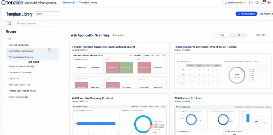Select the Vulnerability Management group
The height and width of the screenshot is (135, 273).
[x=21, y=51]
